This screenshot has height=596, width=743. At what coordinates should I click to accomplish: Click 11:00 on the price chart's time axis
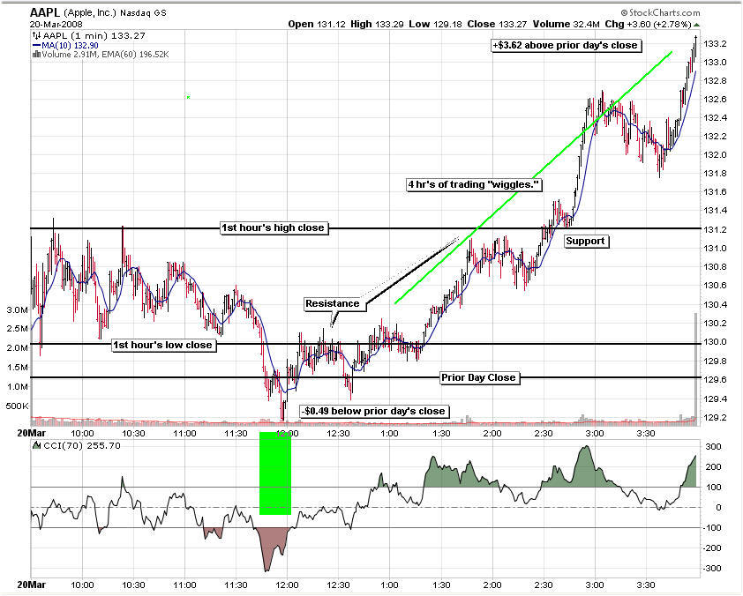tap(184, 433)
